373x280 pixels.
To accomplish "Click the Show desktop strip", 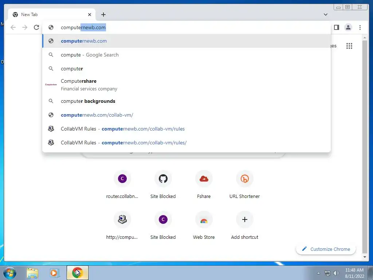I will tap(370, 273).
